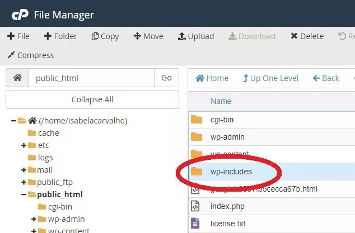The height and width of the screenshot is (233, 355).
Task: Click Delete in the toolbar
Action: tap(307, 36)
